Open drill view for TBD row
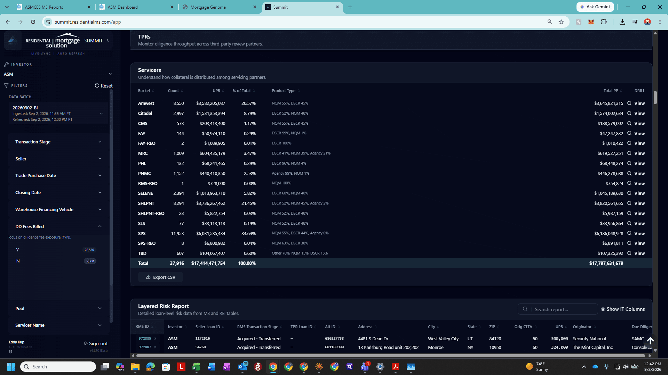The width and height of the screenshot is (668, 375). pos(636,253)
